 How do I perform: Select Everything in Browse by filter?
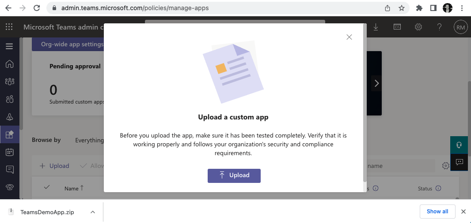[x=89, y=140]
